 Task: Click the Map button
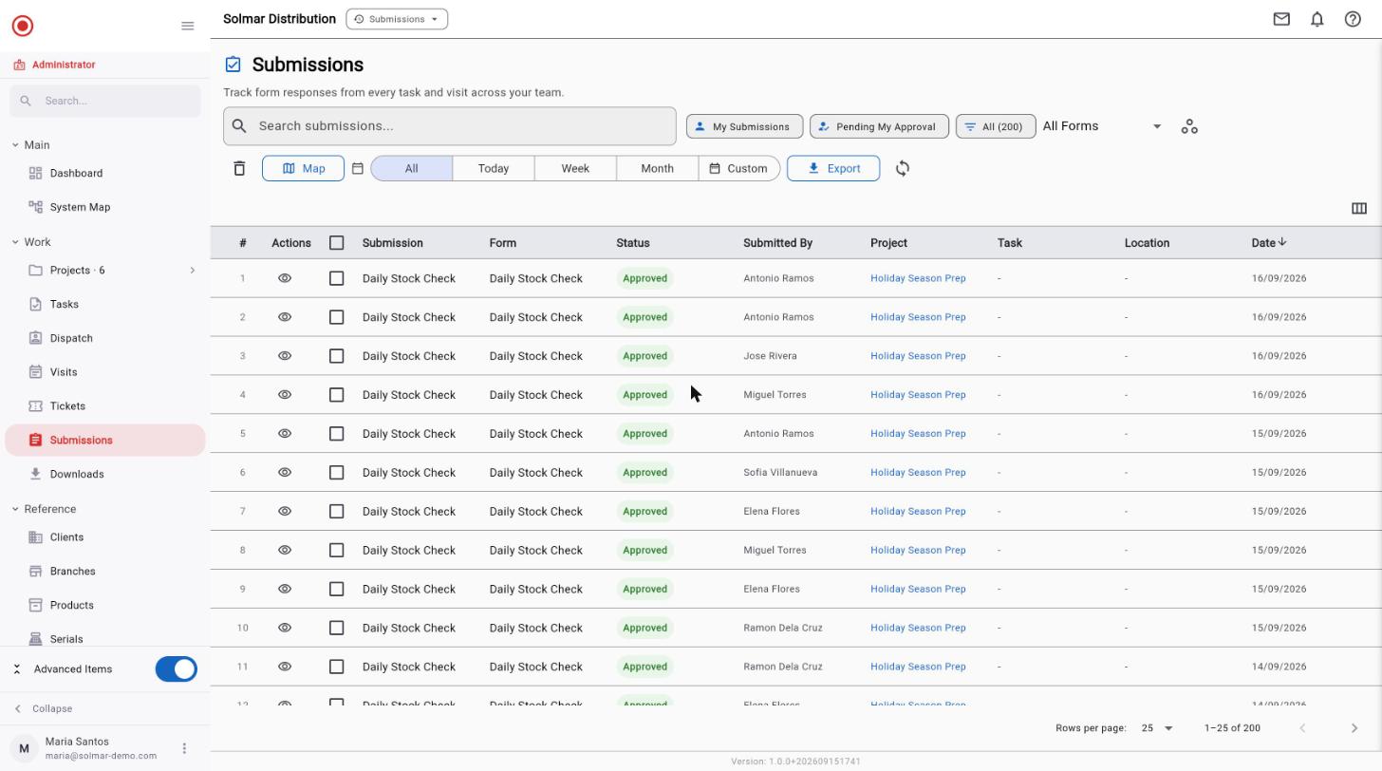point(303,168)
